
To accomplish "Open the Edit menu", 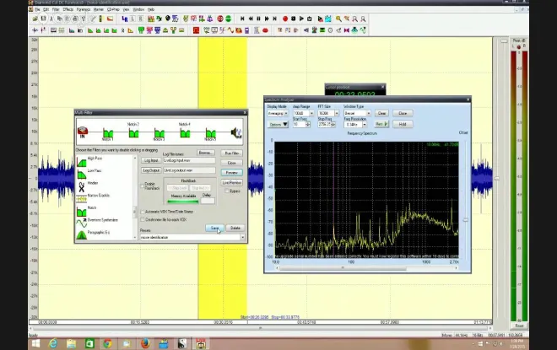I will pos(46,9).
